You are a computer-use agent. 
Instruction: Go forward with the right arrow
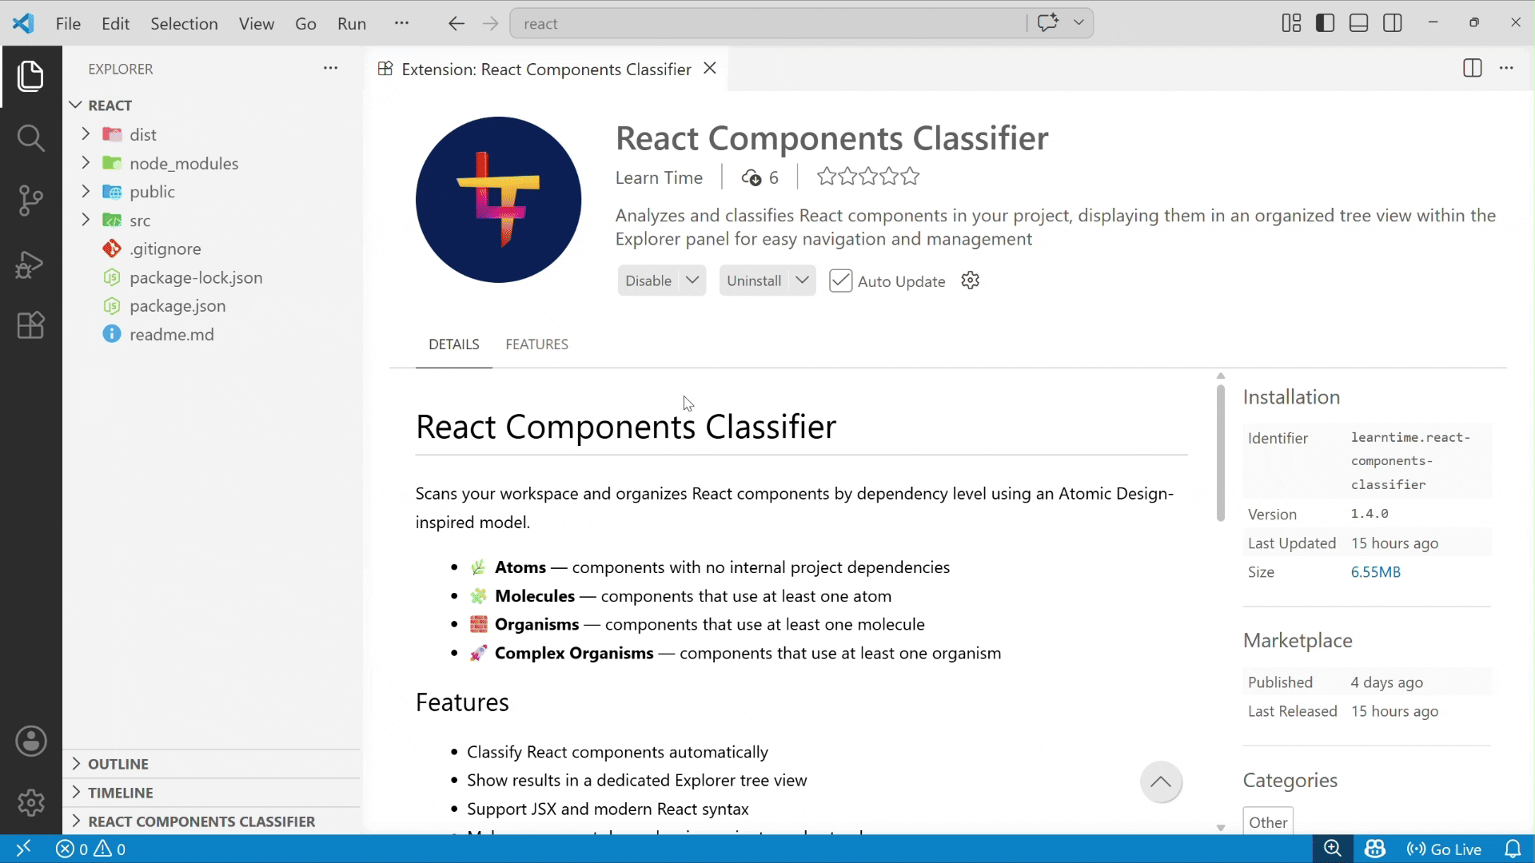pos(491,24)
